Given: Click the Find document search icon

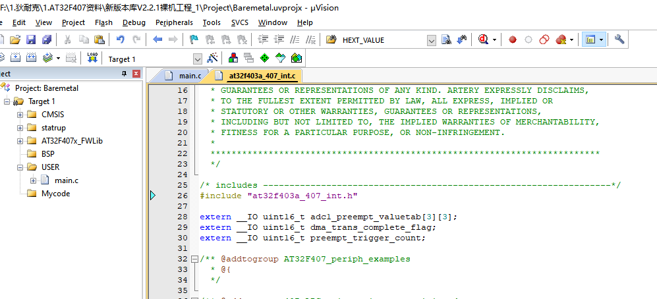Looking at the screenshot, I should [x=446, y=40].
